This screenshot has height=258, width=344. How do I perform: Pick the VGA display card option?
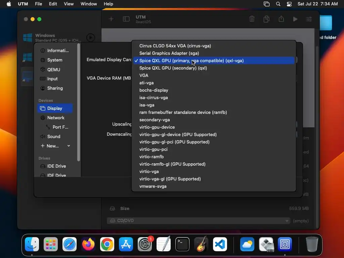coord(214,76)
